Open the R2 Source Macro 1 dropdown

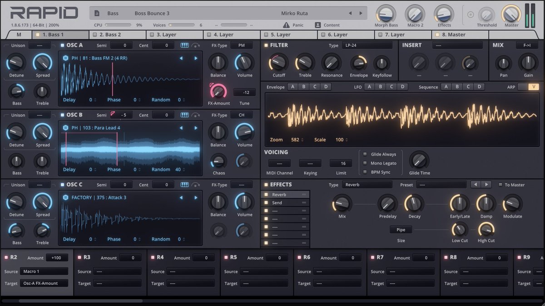click(44, 272)
